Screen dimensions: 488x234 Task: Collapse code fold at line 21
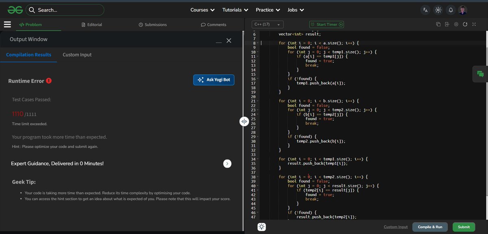(x=258, y=101)
